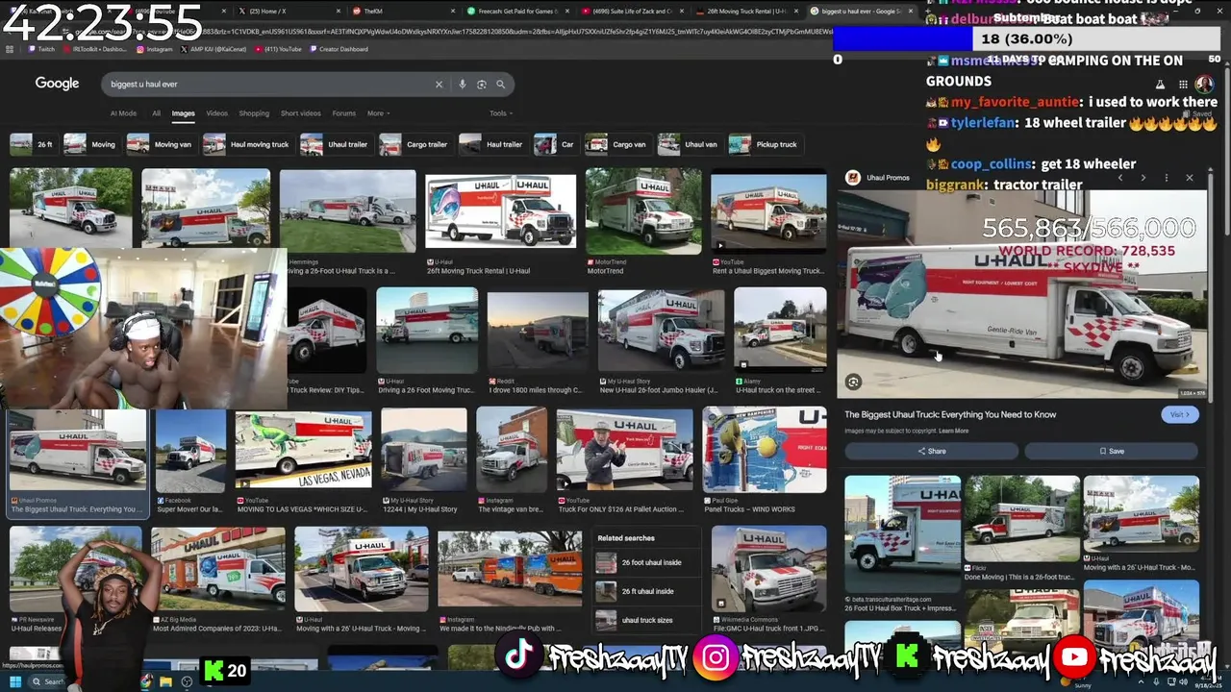1231x692 pixels.
Task: Open the Twitch bookmark
Action: point(42,49)
